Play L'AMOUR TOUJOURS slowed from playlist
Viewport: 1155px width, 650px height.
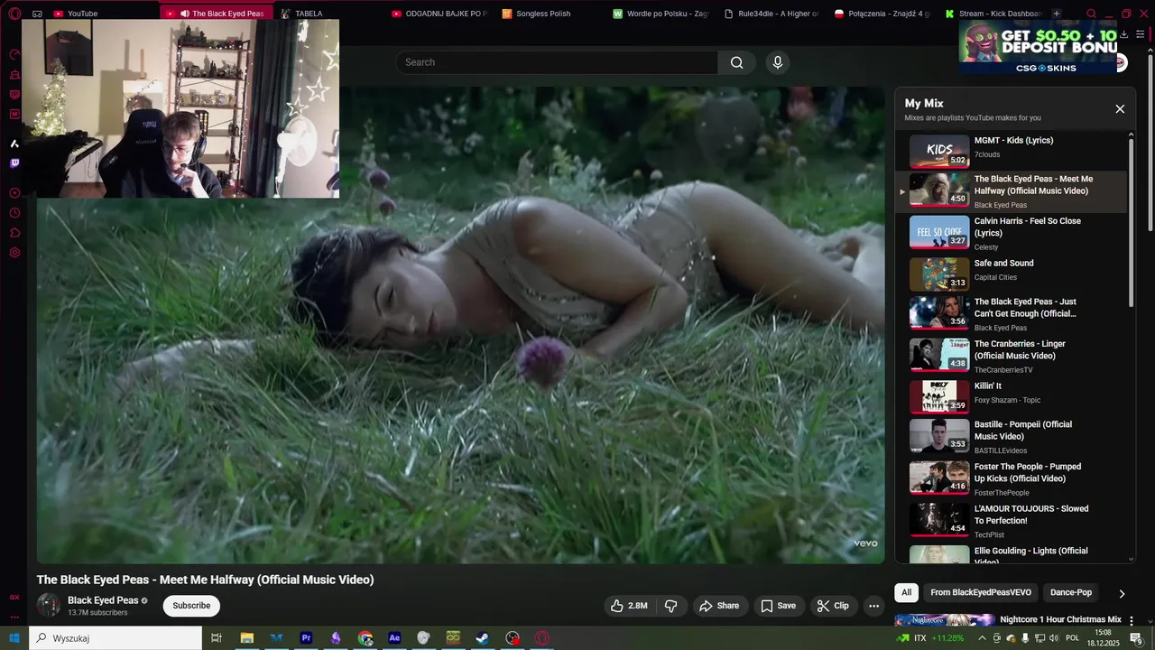1011,520
